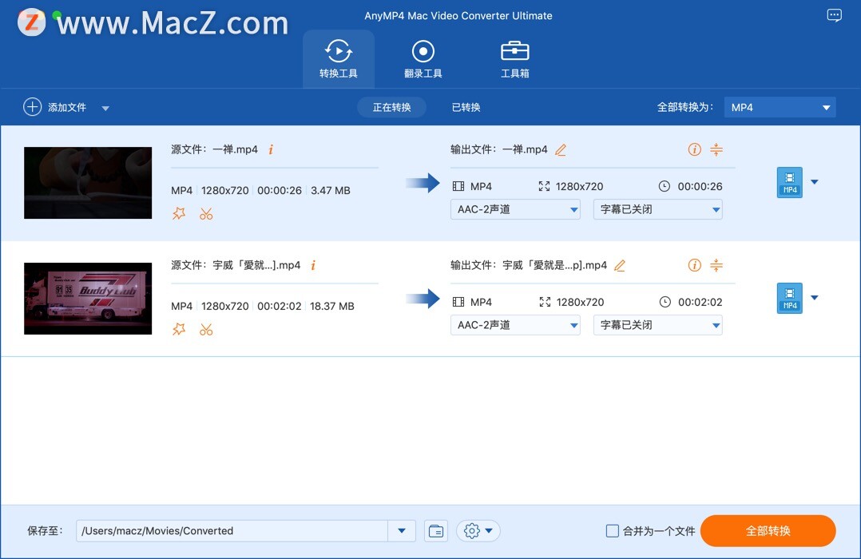Image resolution: width=861 pixels, height=559 pixels.
Task: Click the output resolution 1280x720 for 一禅.mp4
Action: tap(579, 187)
